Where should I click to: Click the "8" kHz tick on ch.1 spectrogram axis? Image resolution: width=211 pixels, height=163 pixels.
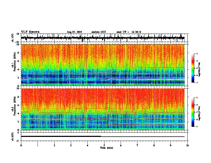click(19, 53)
